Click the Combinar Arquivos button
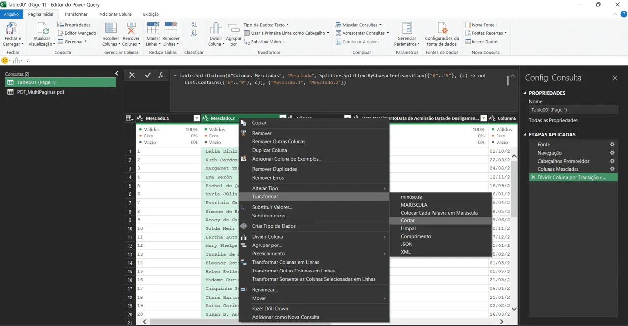Screen dimensions: 628x326 coord(358,42)
